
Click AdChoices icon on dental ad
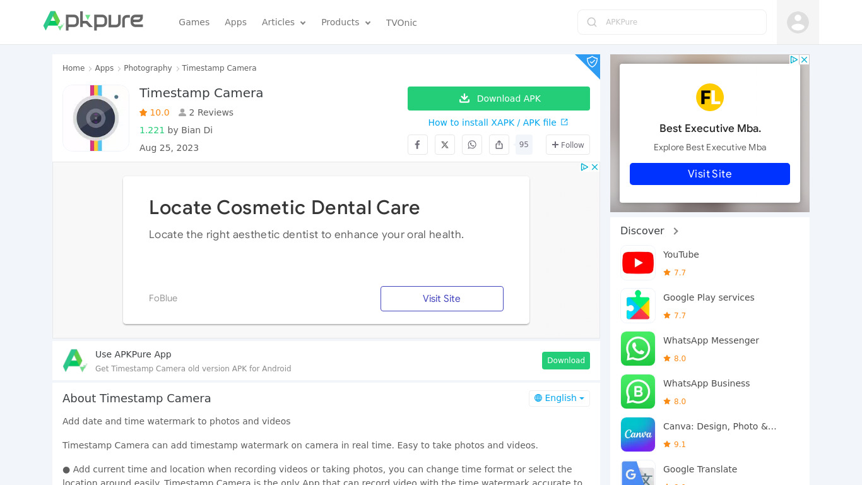click(585, 167)
